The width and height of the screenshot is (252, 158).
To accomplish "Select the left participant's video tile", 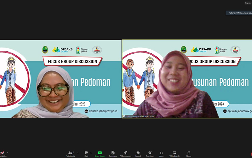I will click(60, 79).
